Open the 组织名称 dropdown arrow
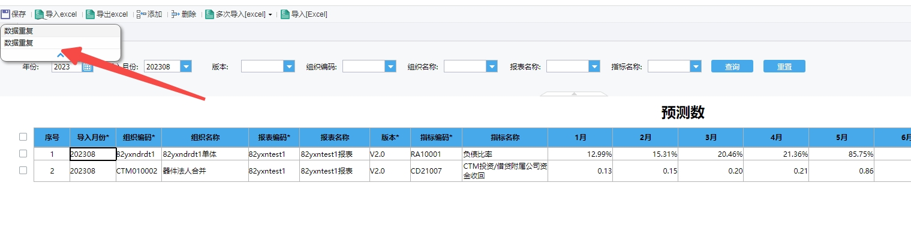Image resolution: width=911 pixels, height=234 pixels. click(492, 66)
